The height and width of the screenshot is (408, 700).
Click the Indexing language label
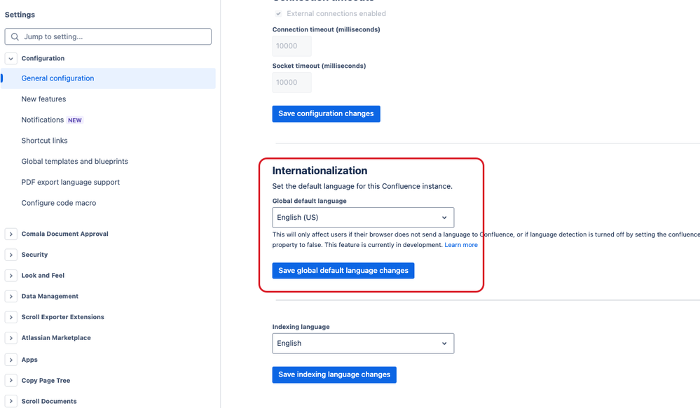[301, 327]
